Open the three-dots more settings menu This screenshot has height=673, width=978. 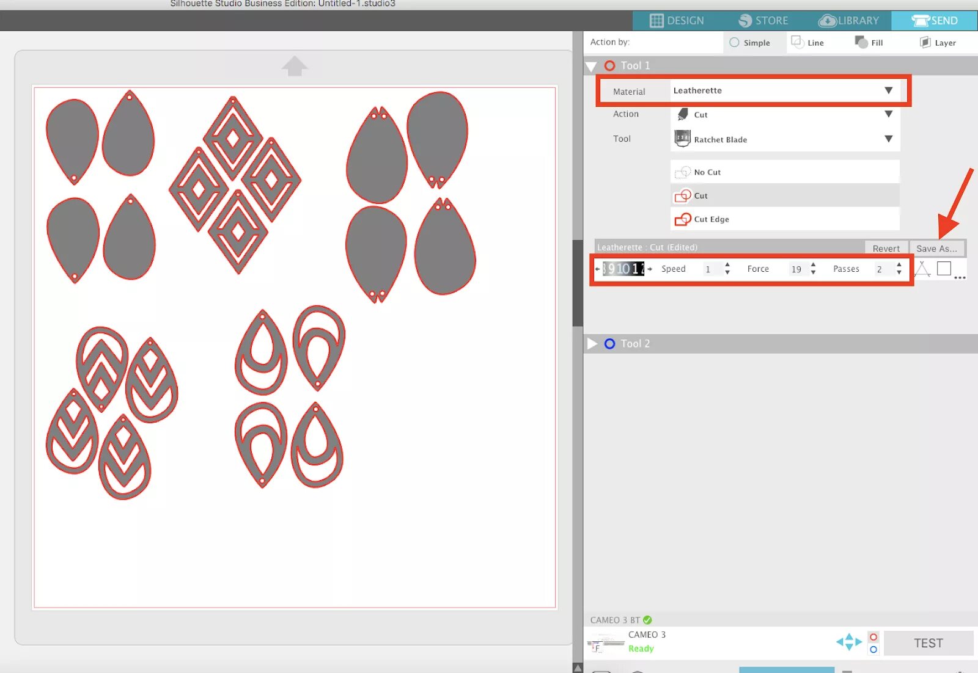coord(960,277)
